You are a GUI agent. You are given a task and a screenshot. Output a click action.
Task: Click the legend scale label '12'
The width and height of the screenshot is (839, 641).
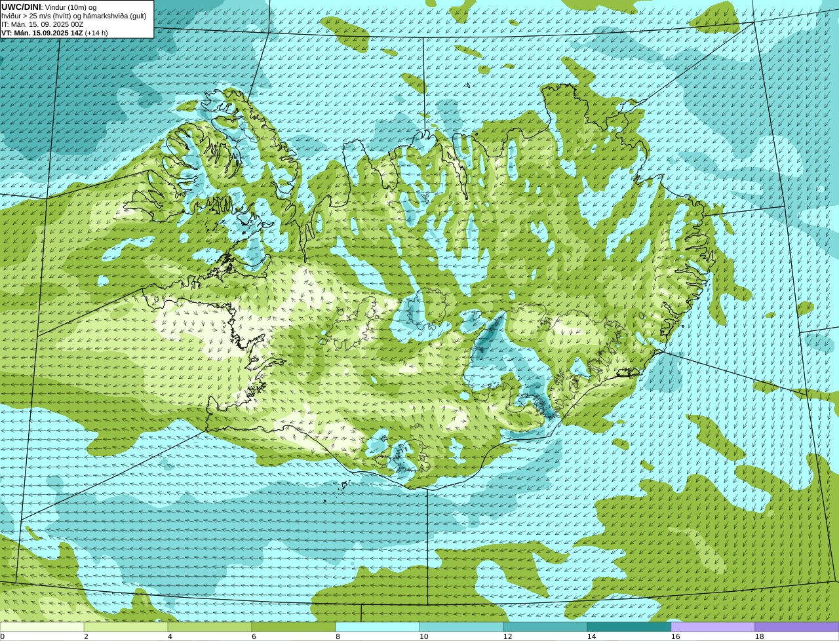pos(508,636)
